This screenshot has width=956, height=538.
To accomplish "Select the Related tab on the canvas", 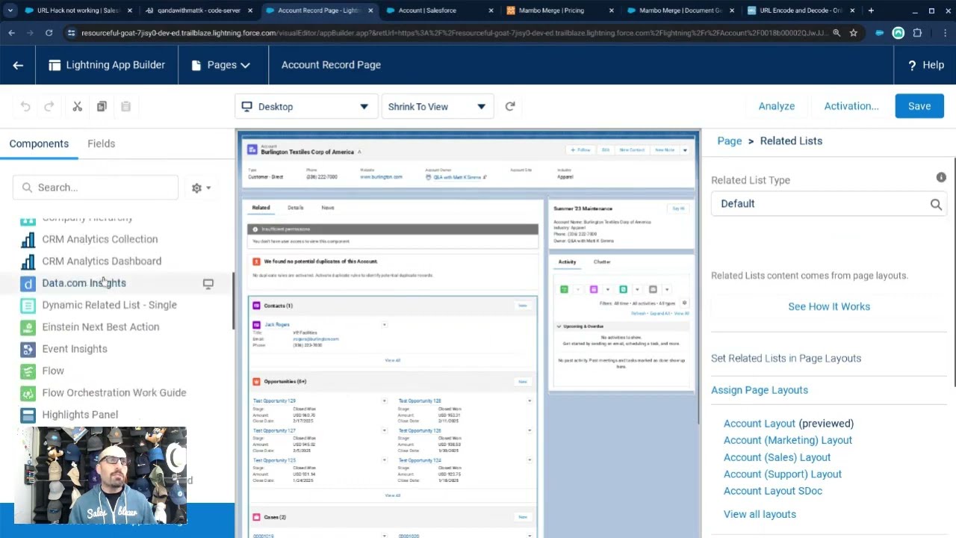I will (261, 208).
